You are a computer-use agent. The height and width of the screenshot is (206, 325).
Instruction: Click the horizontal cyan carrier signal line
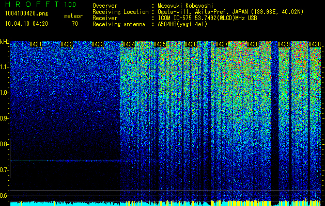65,161
